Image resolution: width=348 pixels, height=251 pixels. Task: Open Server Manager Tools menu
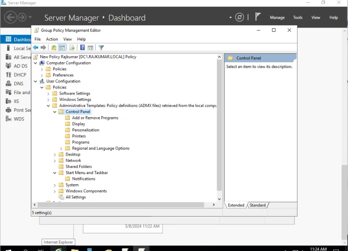(298, 18)
